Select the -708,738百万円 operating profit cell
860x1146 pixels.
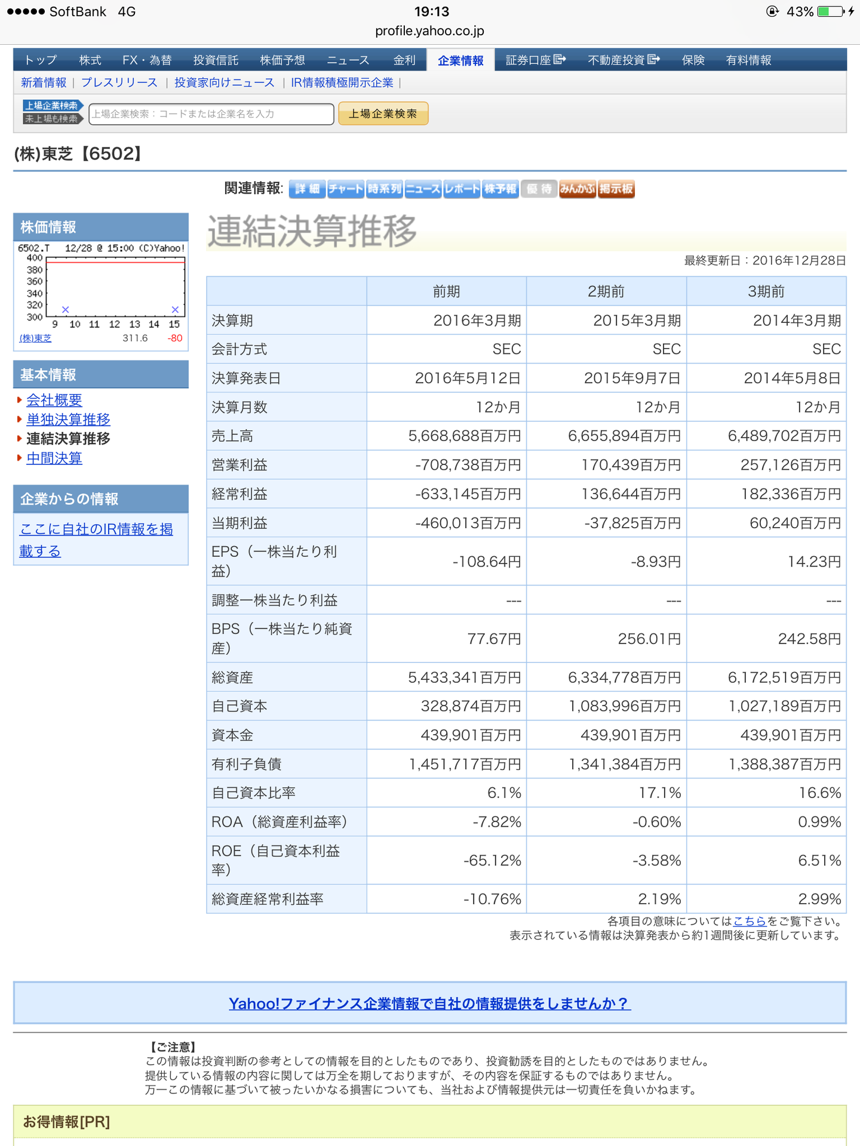click(447, 465)
